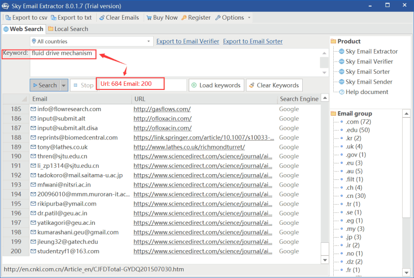The image size is (414, 278).
Task: Click the Export to Email Sorter link
Action: (x=253, y=41)
